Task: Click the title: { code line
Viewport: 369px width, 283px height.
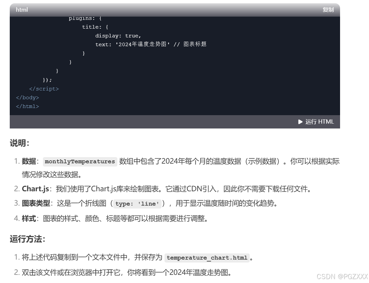Action: 95,27
